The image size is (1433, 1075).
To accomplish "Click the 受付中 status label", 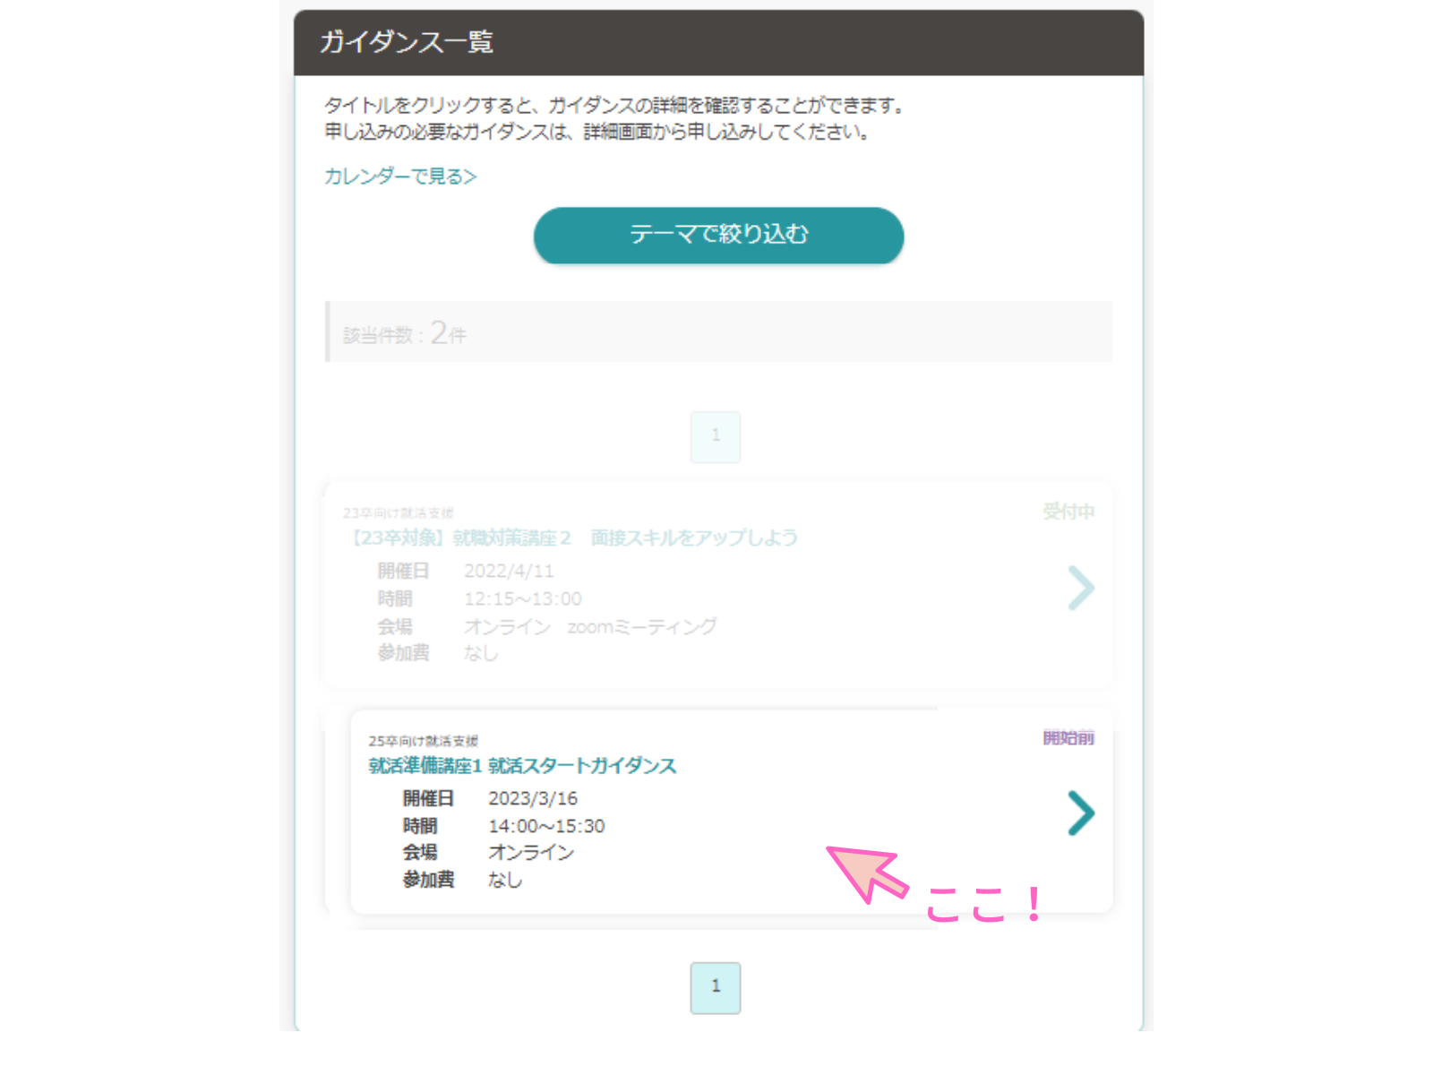I will [1068, 512].
